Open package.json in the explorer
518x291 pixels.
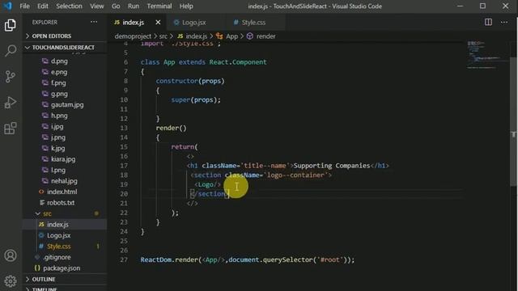coord(62,268)
